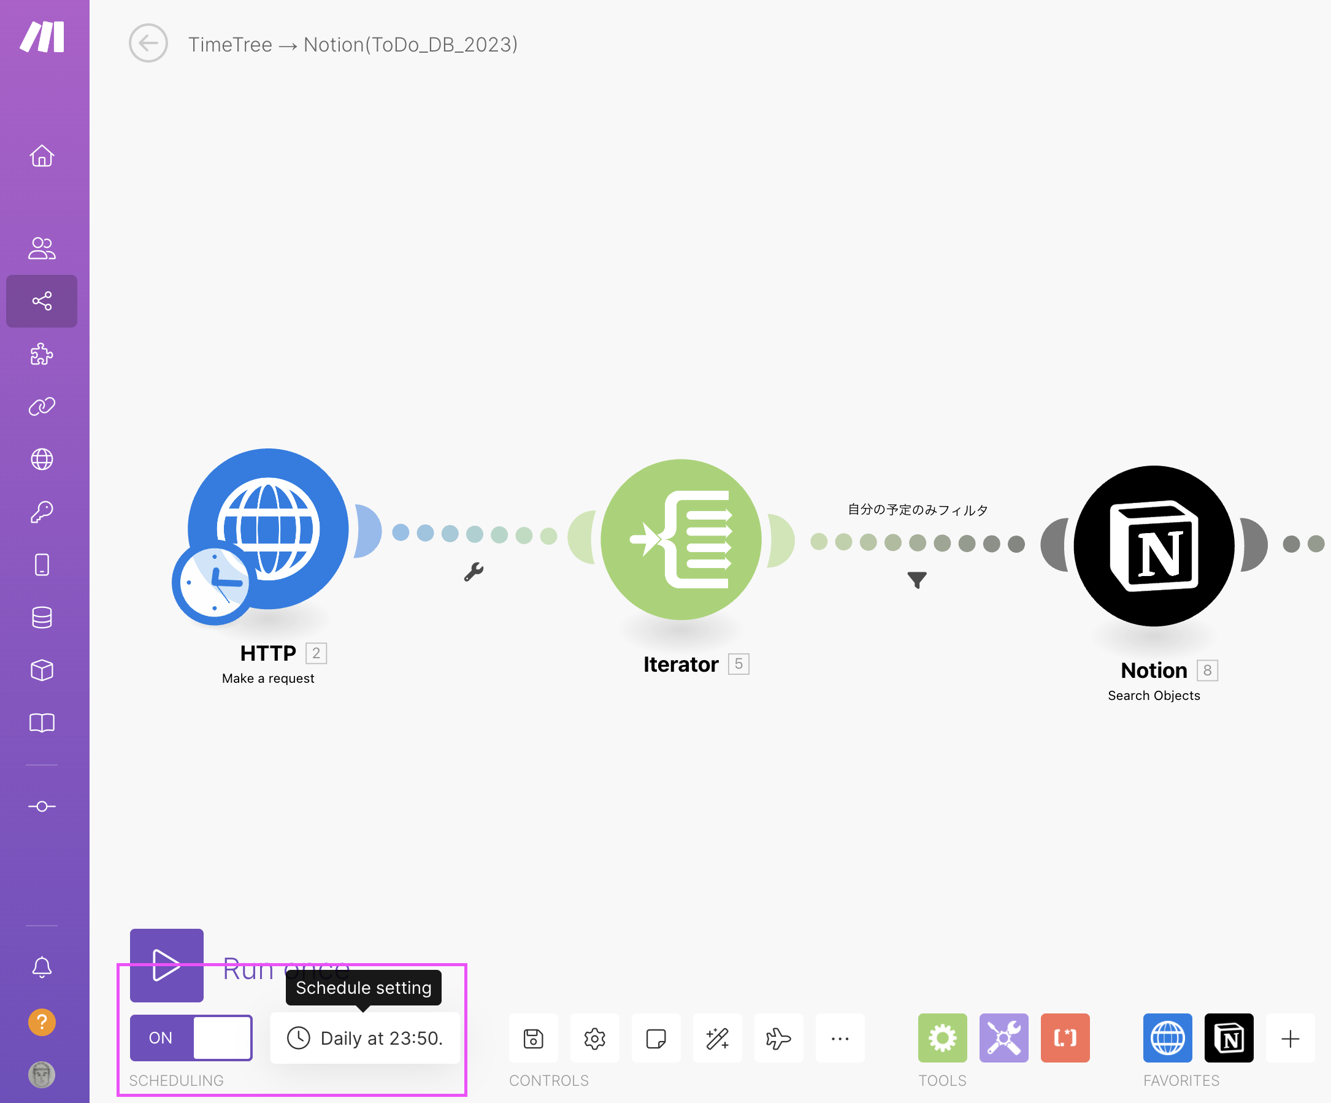Open the orange Help question mark
The image size is (1331, 1103).
[x=42, y=1022]
